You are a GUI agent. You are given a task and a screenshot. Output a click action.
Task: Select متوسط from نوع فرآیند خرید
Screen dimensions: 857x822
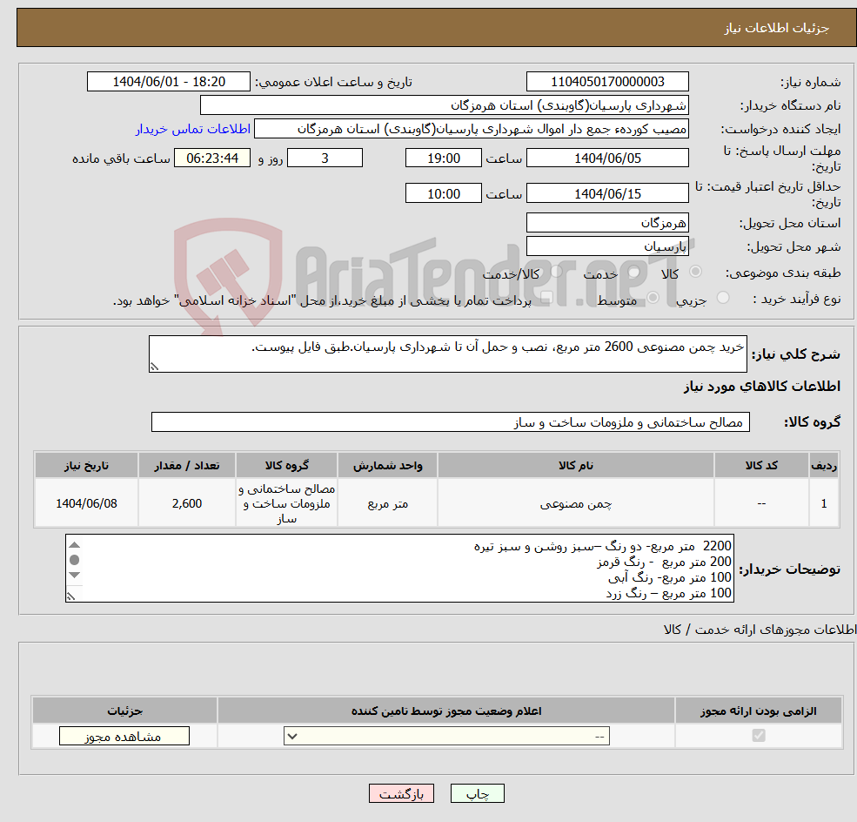coord(653,297)
